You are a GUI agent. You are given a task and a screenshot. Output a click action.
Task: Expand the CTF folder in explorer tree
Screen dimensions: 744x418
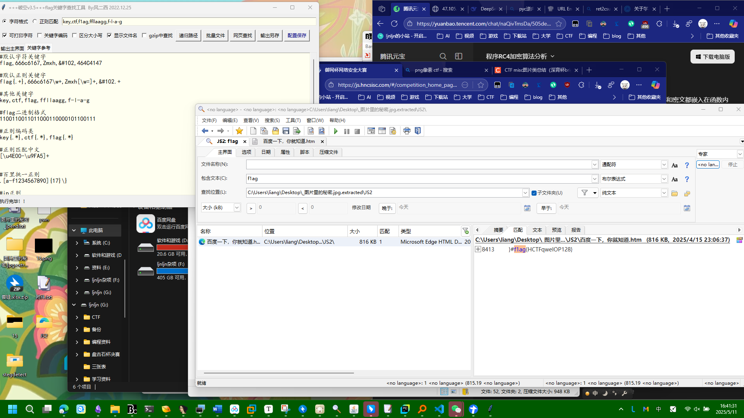(77, 317)
